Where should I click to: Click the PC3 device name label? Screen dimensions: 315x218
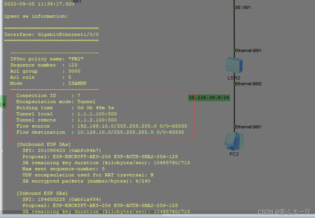pyautogui.click(x=234, y=154)
